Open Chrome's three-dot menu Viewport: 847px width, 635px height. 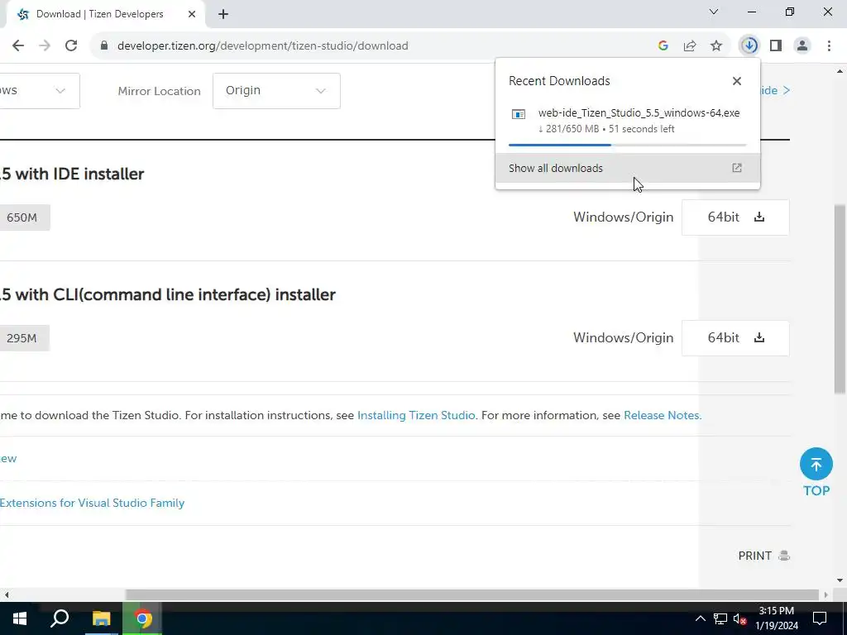(x=829, y=46)
